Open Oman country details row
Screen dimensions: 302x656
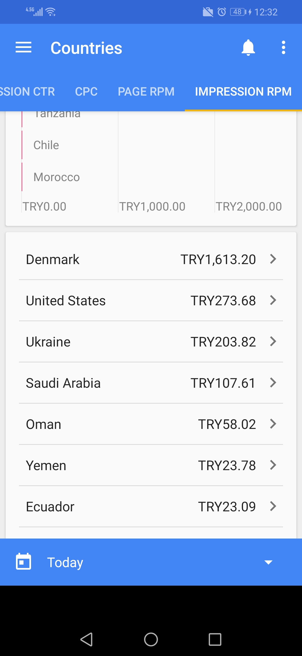[x=151, y=424]
